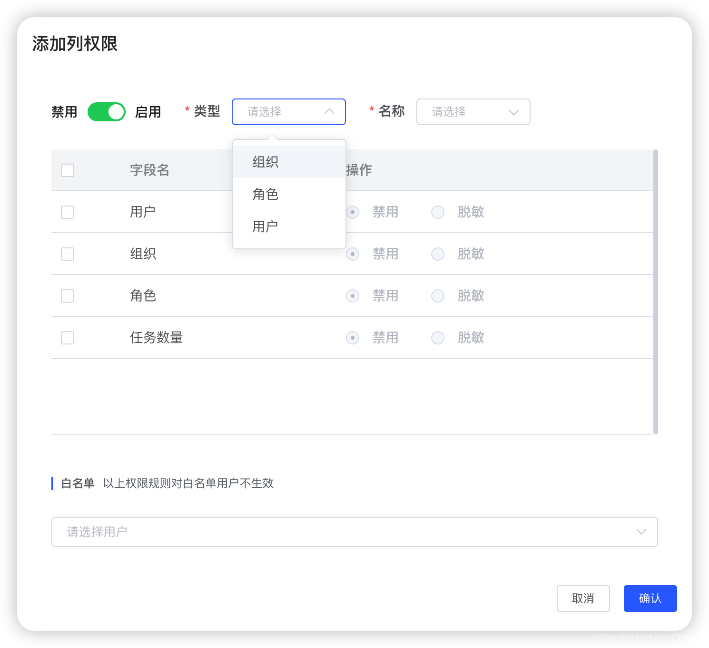The width and height of the screenshot is (709, 648).
Task: Check the checkbox for the 组织 row
Action: tap(67, 254)
